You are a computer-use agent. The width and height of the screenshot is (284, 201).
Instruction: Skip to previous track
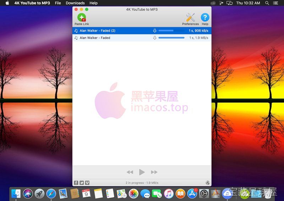pyautogui.click(x=130, y=172)
